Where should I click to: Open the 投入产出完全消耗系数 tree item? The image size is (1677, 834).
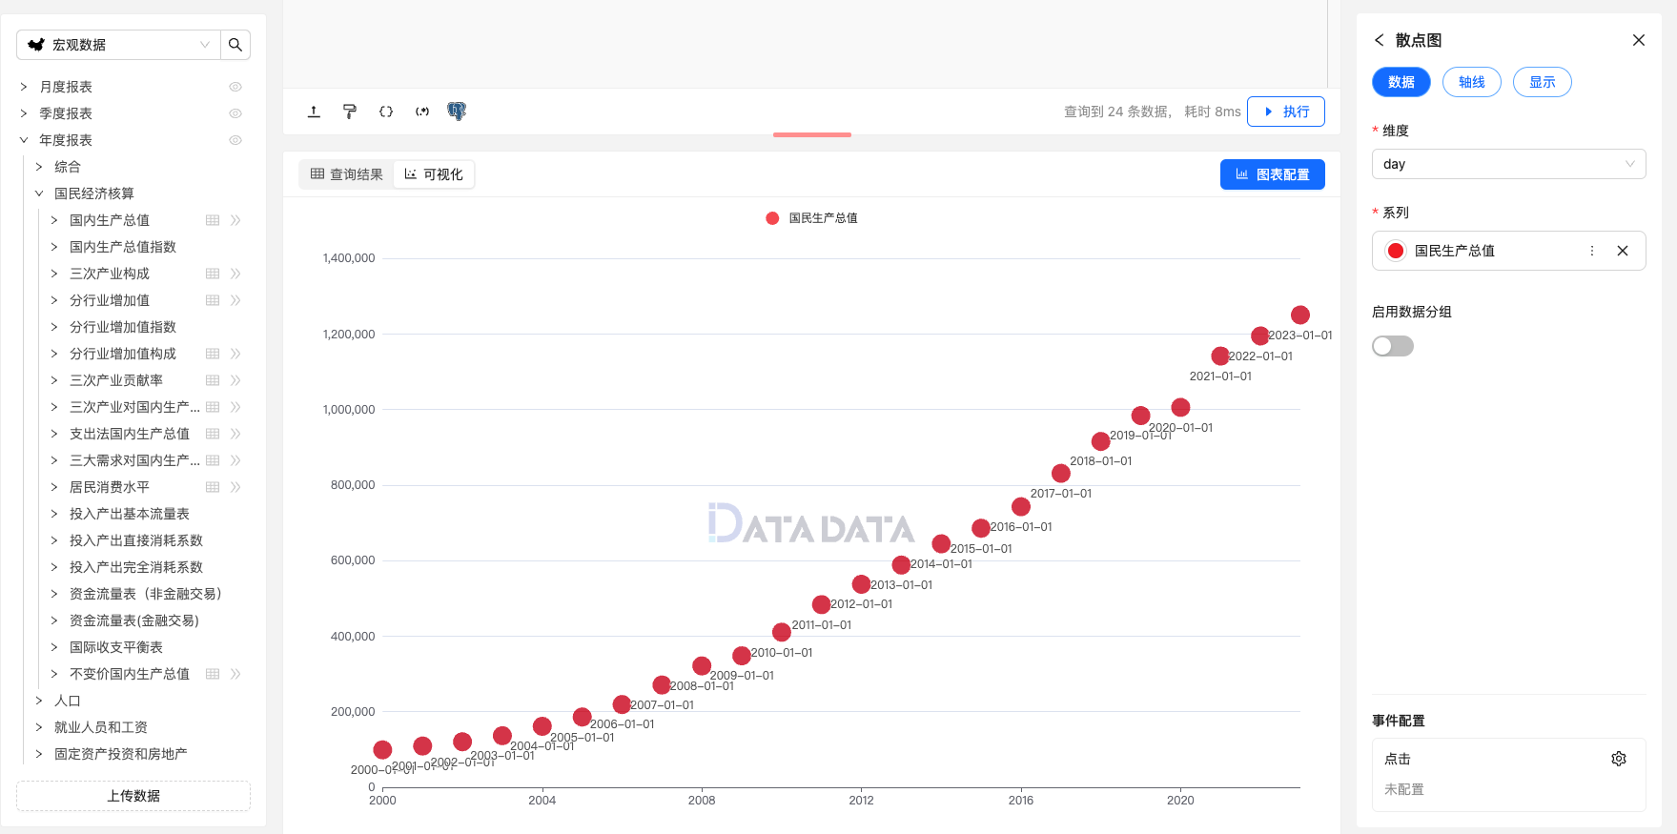point(136,567)
